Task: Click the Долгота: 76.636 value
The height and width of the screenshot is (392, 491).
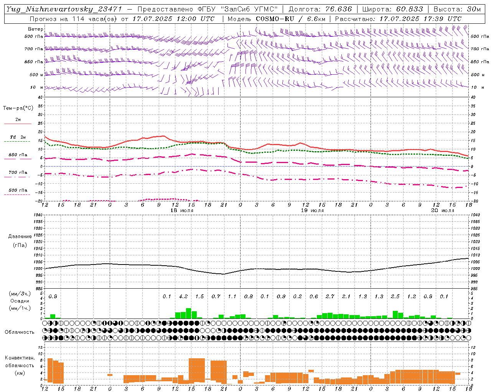Action: (320, 9)
